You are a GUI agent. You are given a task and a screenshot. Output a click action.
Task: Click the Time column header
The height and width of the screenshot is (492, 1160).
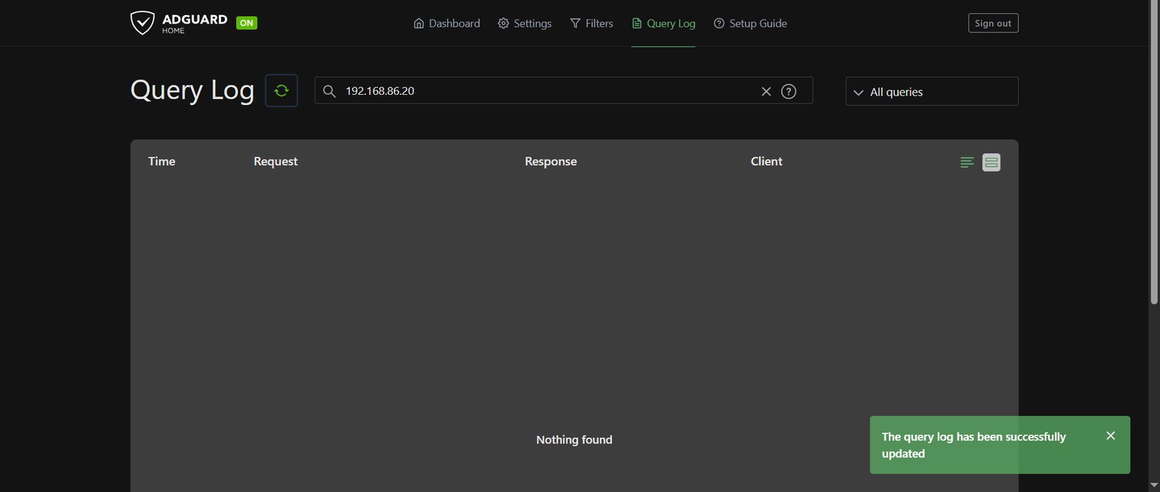[x=162, y=161]
